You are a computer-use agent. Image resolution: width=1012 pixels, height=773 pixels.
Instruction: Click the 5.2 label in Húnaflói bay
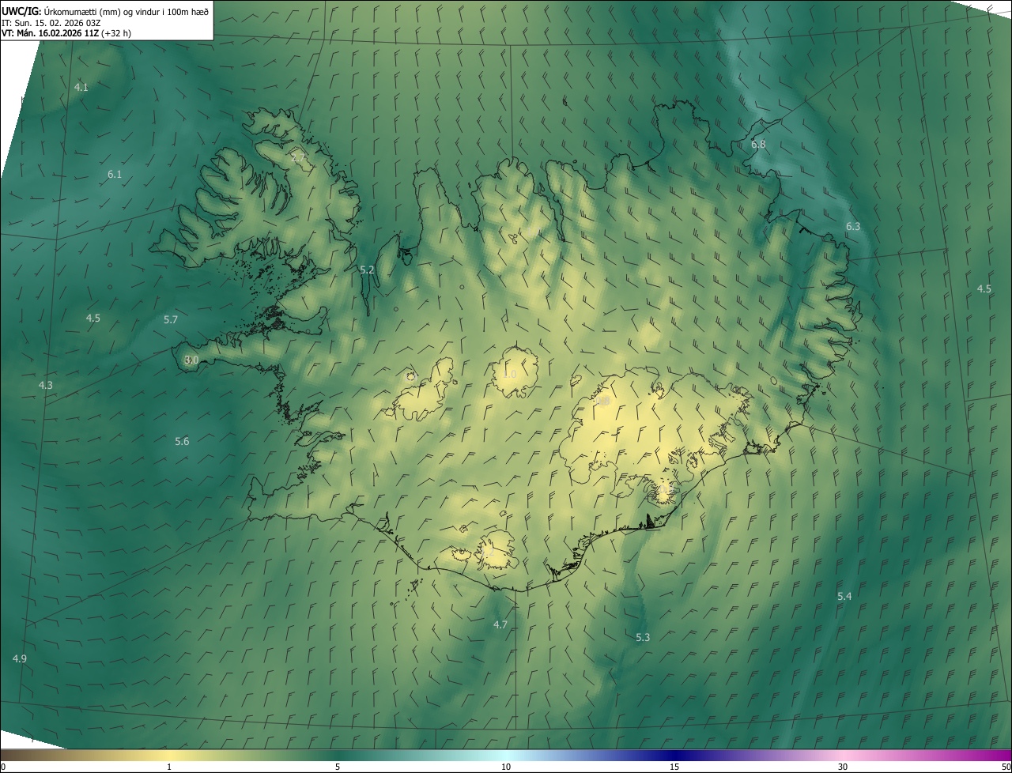point(367,270)
